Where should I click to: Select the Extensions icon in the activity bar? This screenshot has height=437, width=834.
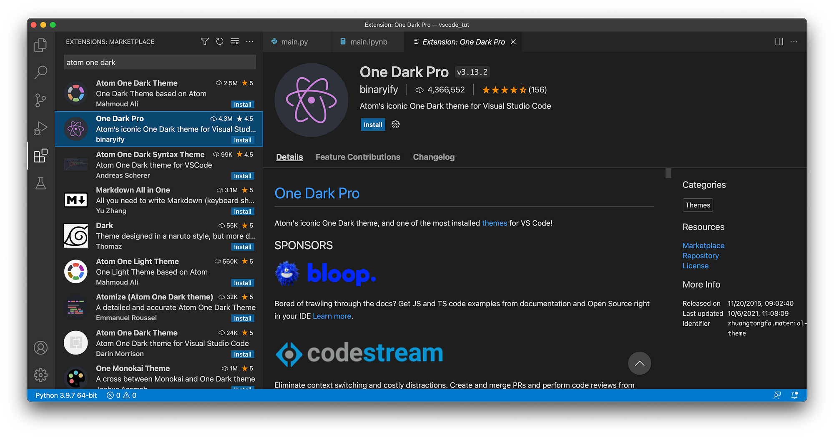(40, 156)
